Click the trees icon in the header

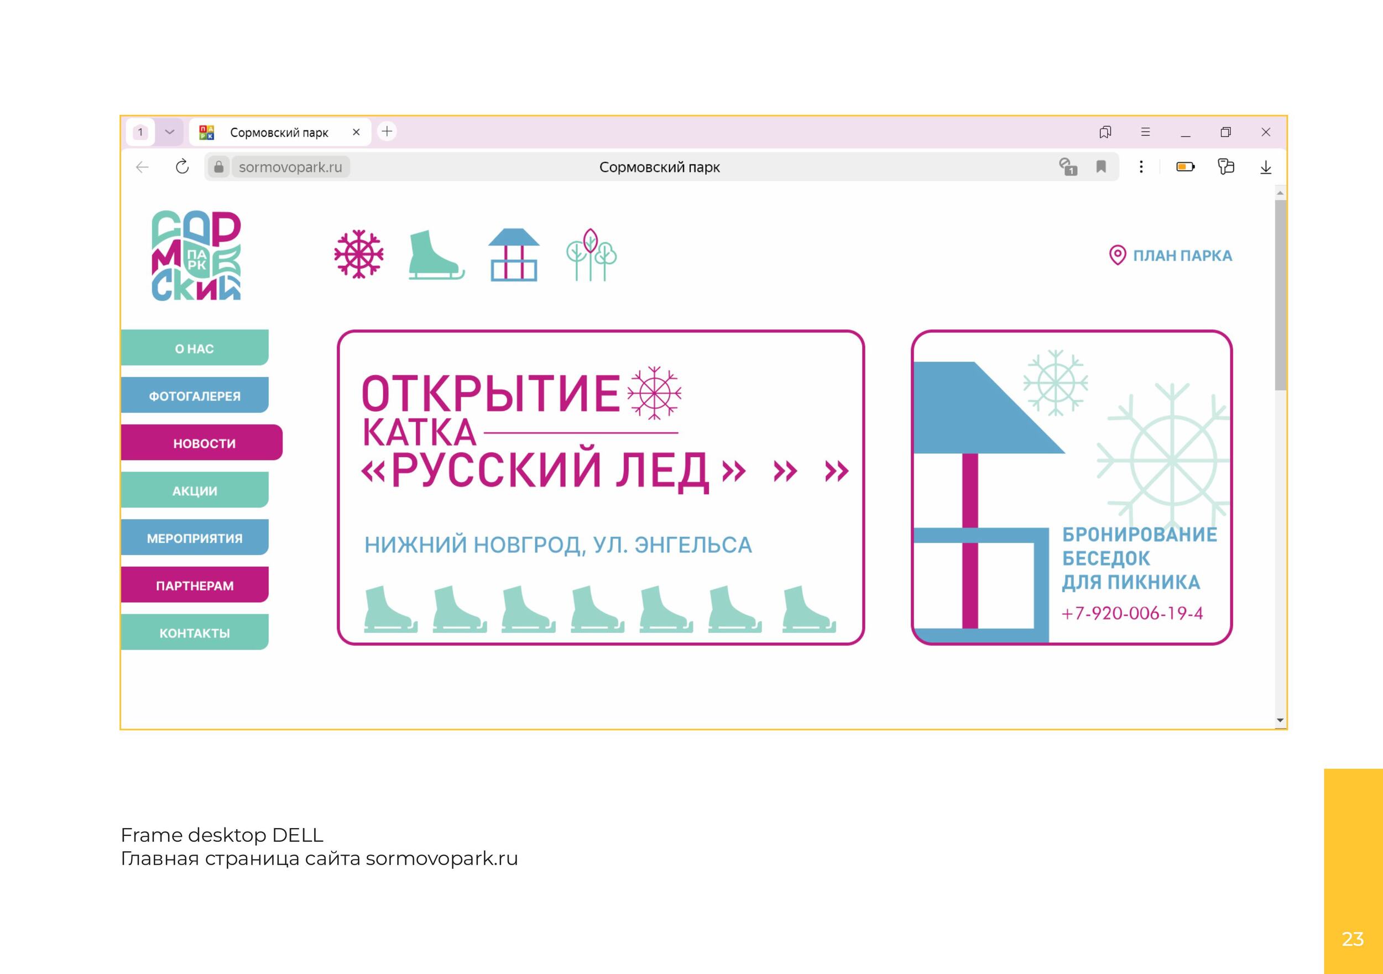coord(591,255)
